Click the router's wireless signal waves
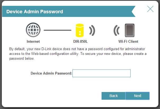Viewport: 160px width, 109px height. click(92, 31)
